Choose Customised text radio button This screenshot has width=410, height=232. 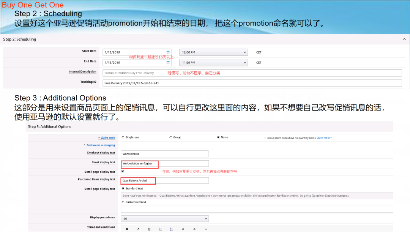coord(123,202)
